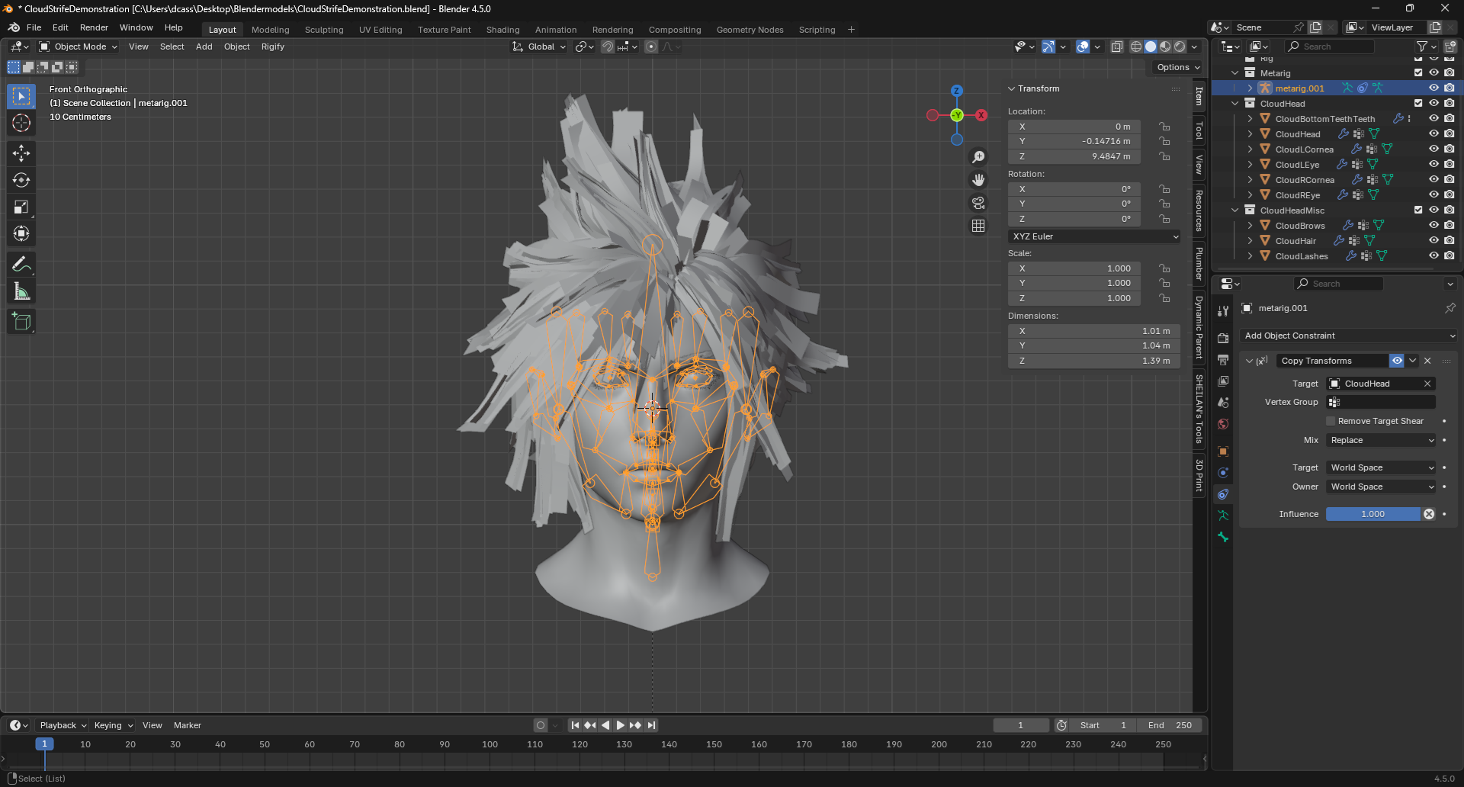The width and height of the screenshot is (1464, 787).
Task: Toggle Copy Transforms constraint visibility eye
Action: (x=1397, y=361)
